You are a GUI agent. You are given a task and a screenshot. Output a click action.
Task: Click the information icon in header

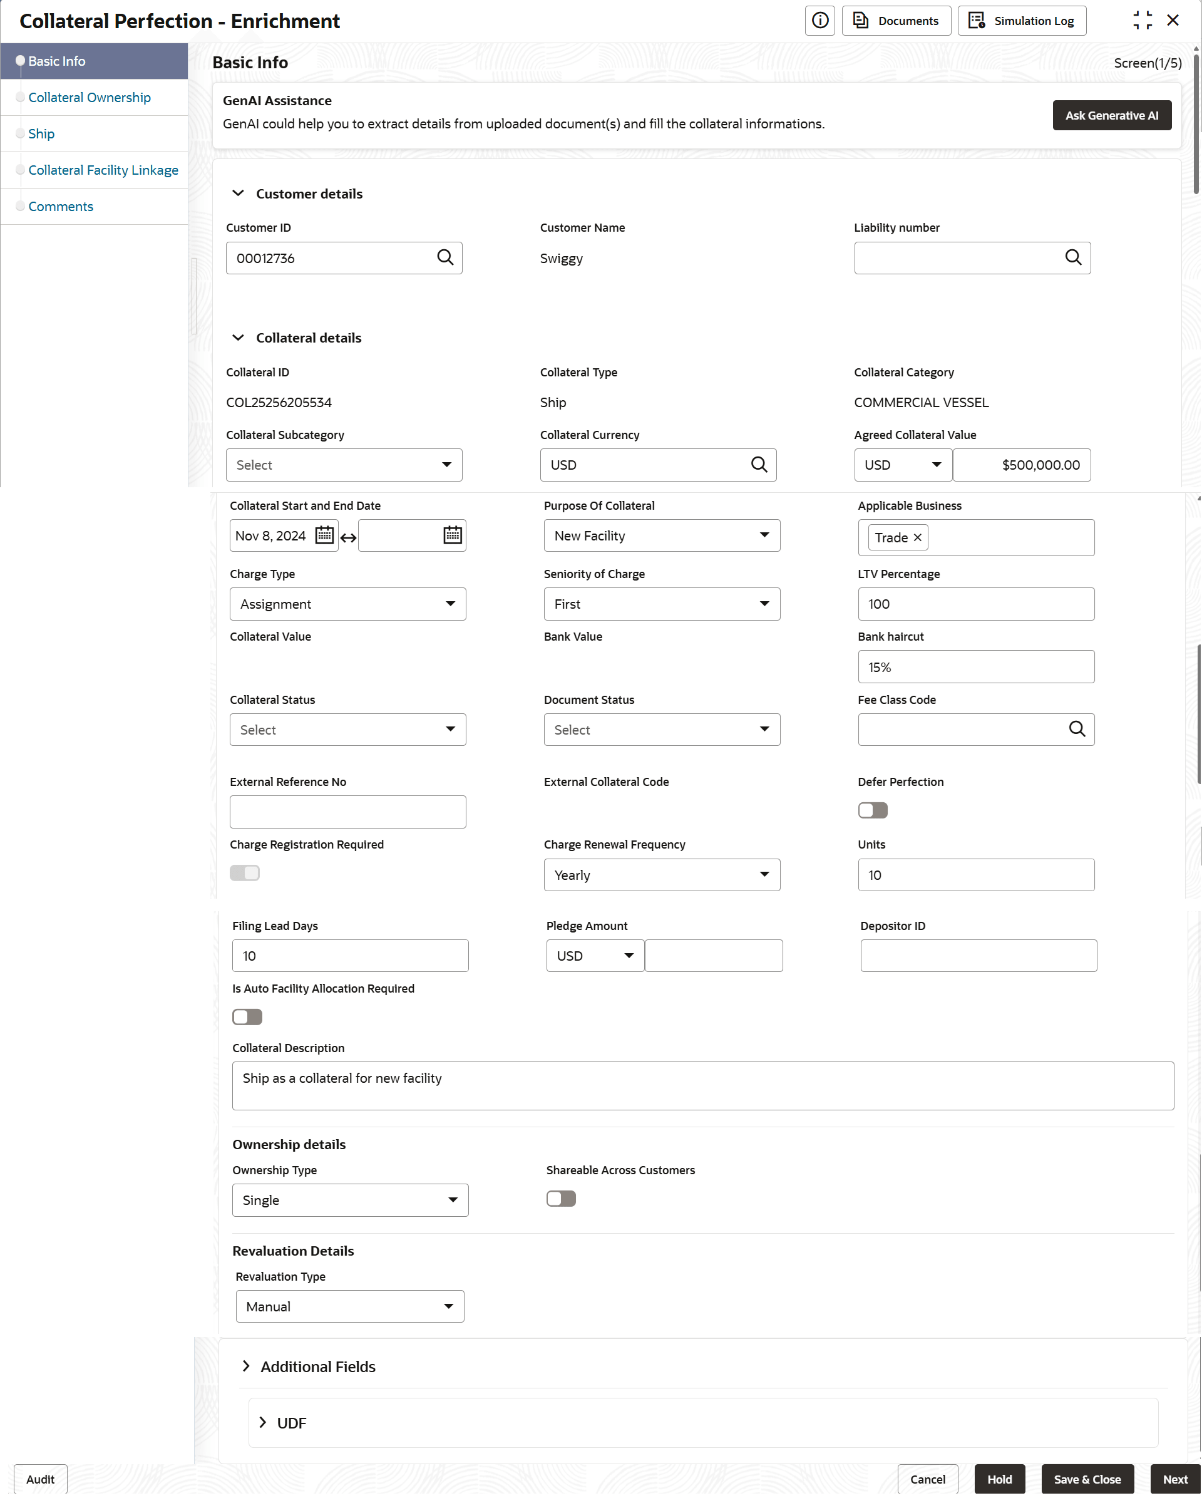click(x=820, y=21)
